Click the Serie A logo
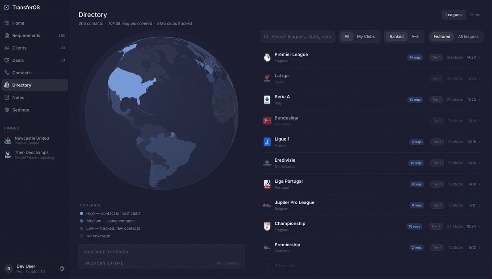 (267, 99)
